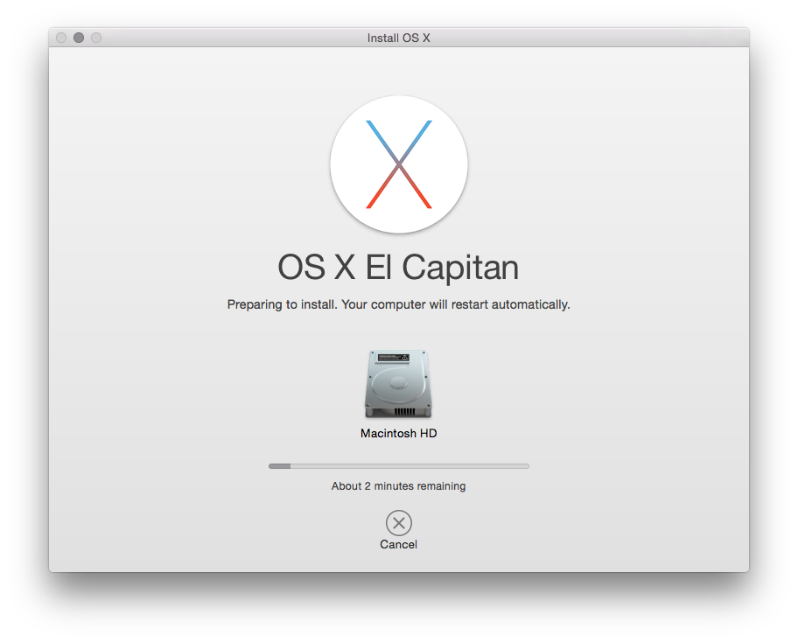
Task: Click the leftmost window control in title bar
Action: coord(61,38)
